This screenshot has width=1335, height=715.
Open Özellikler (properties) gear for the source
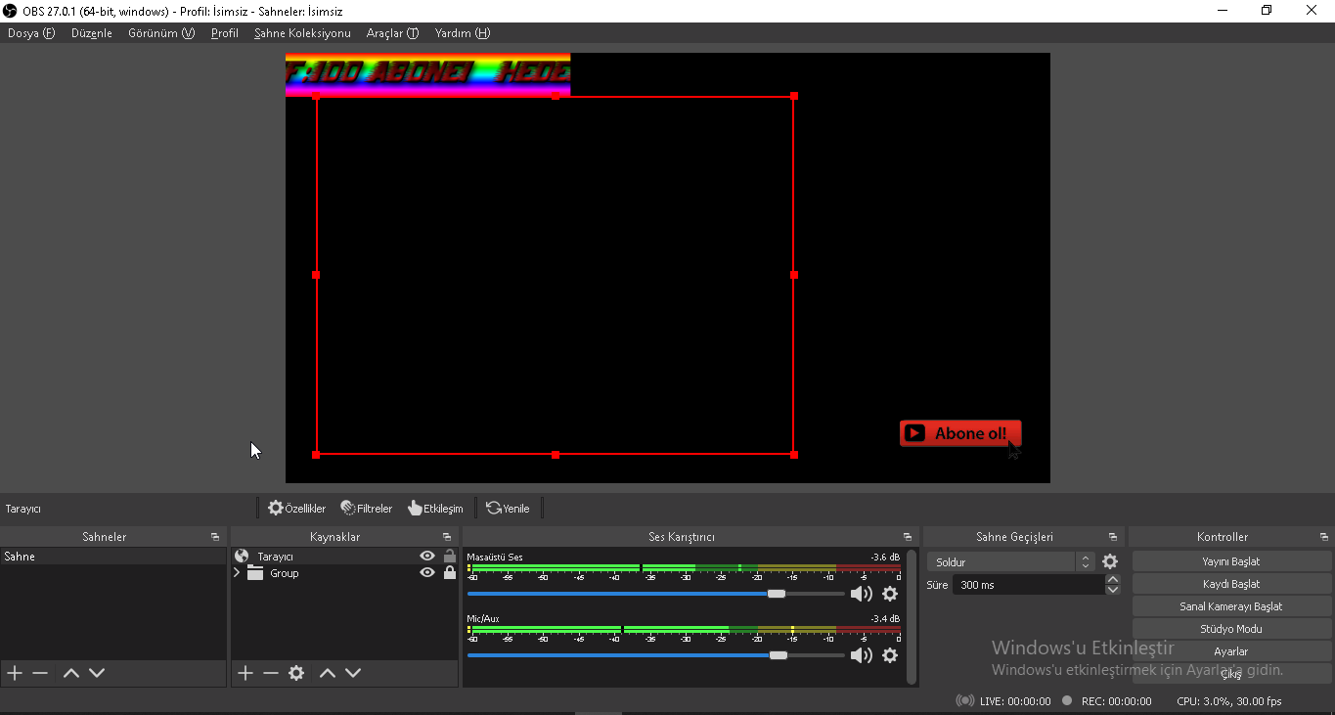(297, 509)
